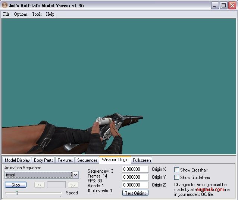This screenshot has width=238, height=200.
Task: Click the Origin X value field
Action: click(135, 170)
